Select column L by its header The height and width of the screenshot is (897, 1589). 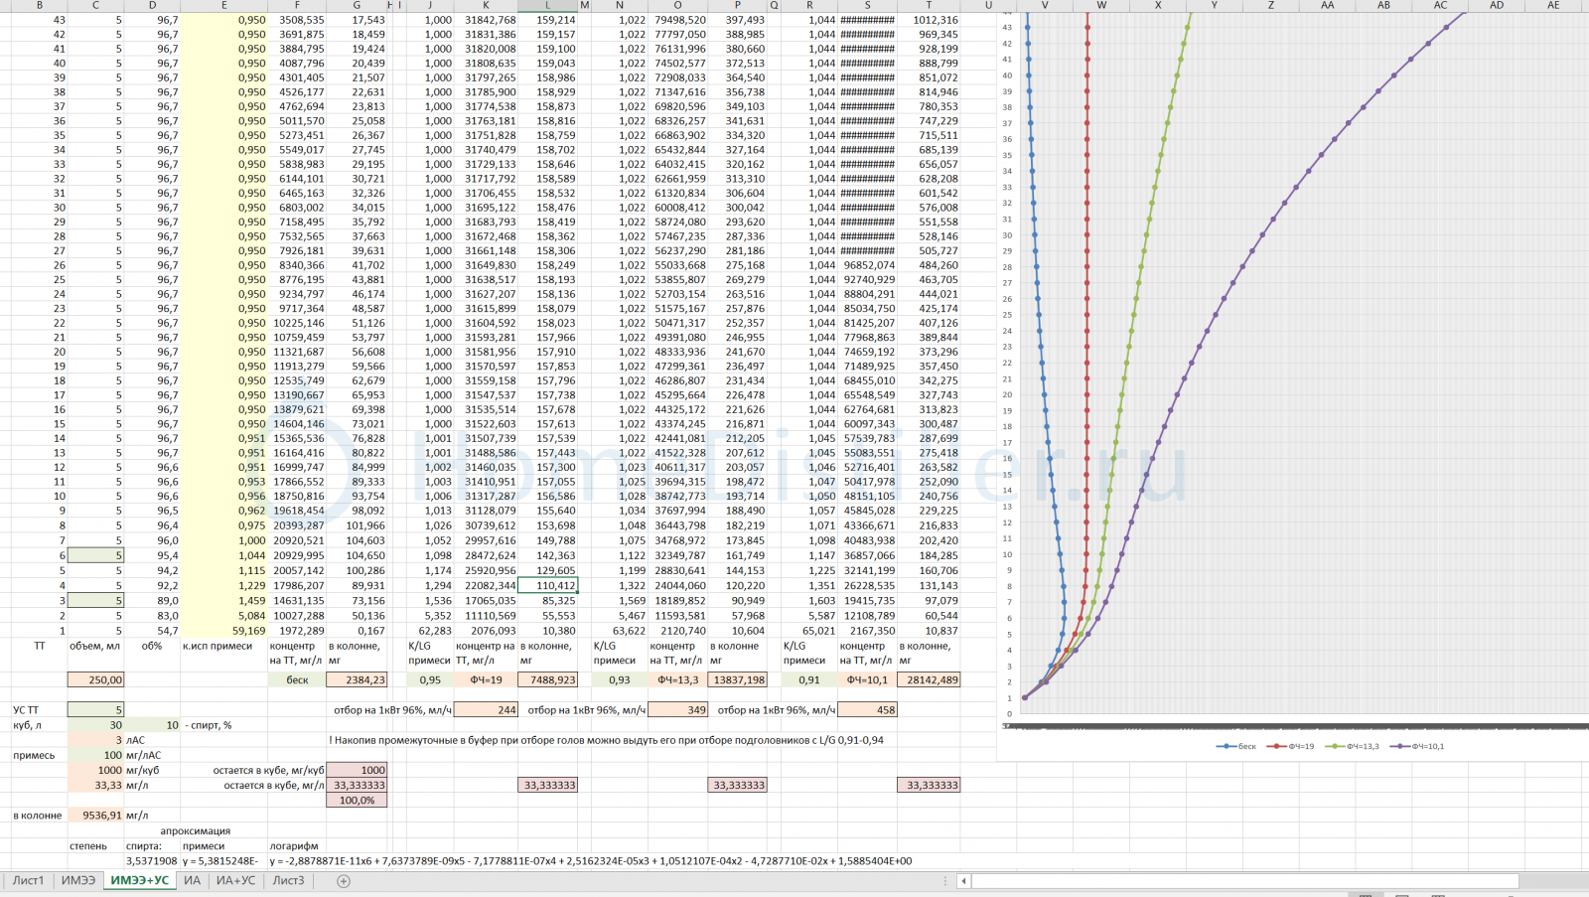point(547,6)
